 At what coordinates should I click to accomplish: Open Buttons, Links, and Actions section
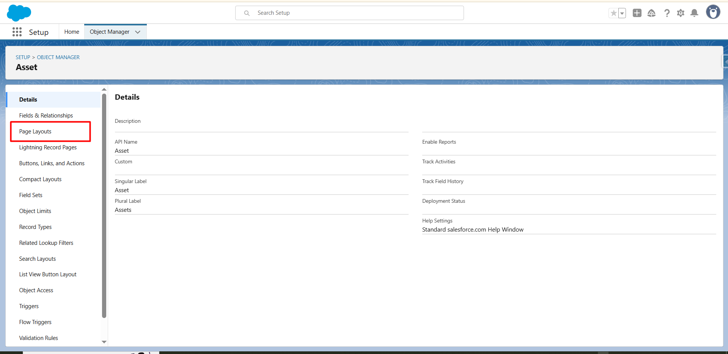pos(52,163)
